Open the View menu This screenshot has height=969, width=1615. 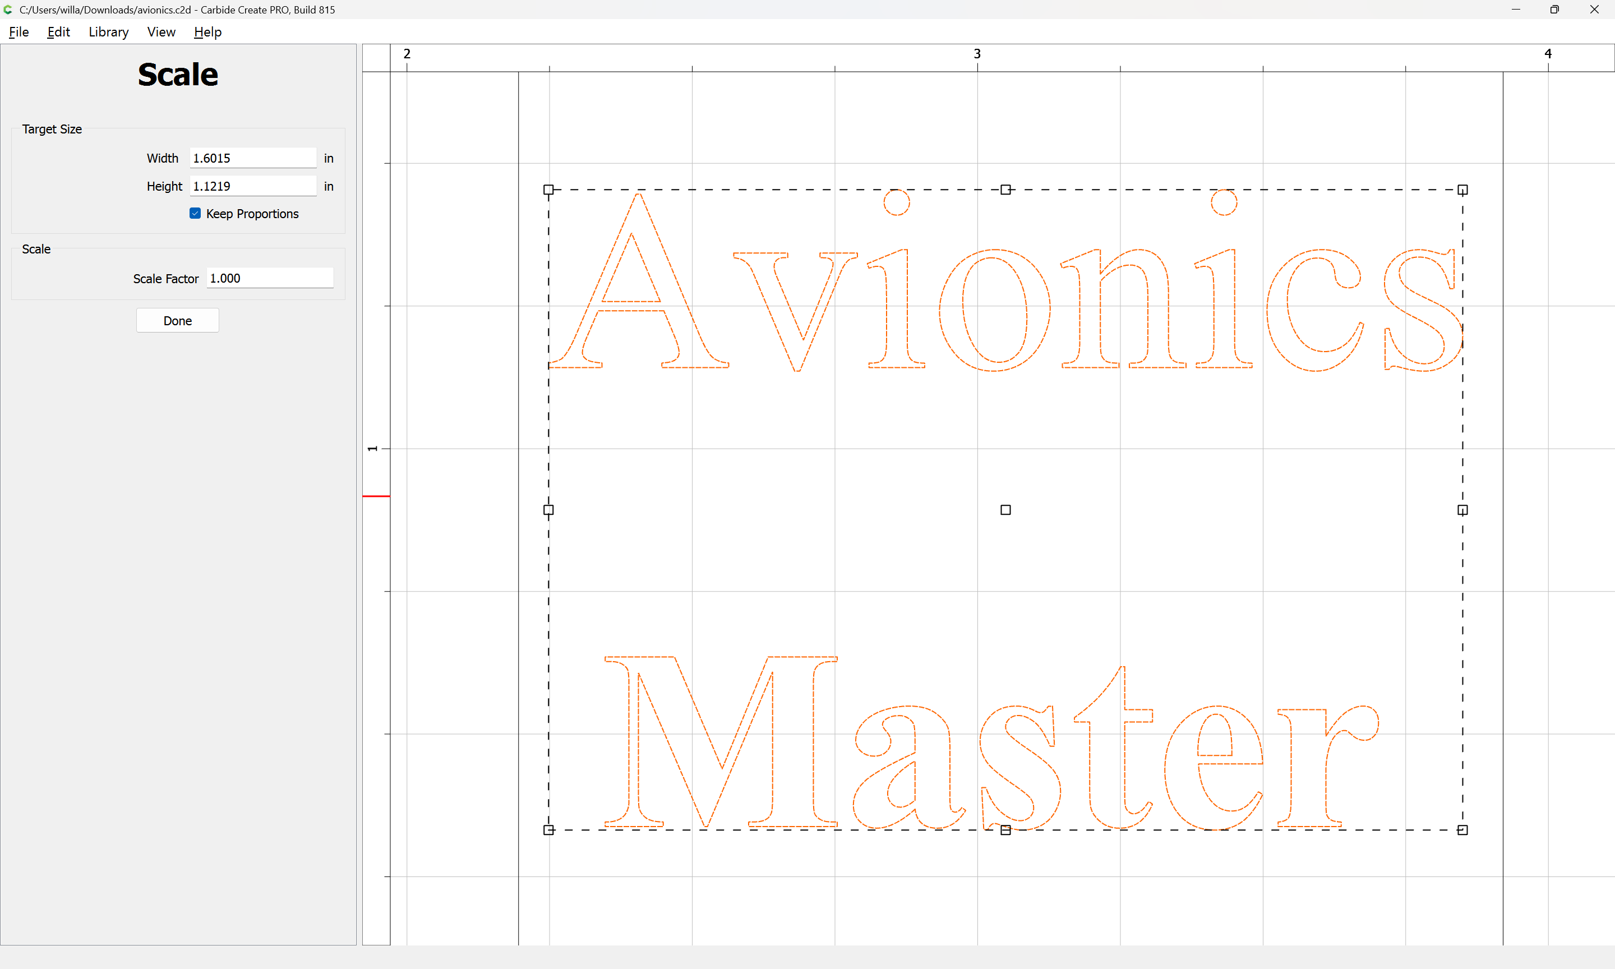pos(161,32)
